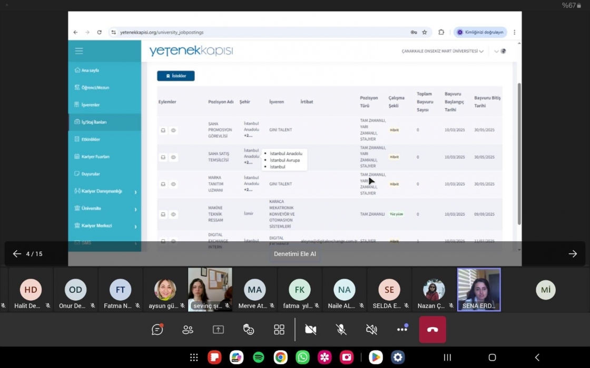View the SAHA SATIŞ TEMSİLCİSİ posting eye icon
This screenshot has height=368, width=590.
[x=173, y=157]
